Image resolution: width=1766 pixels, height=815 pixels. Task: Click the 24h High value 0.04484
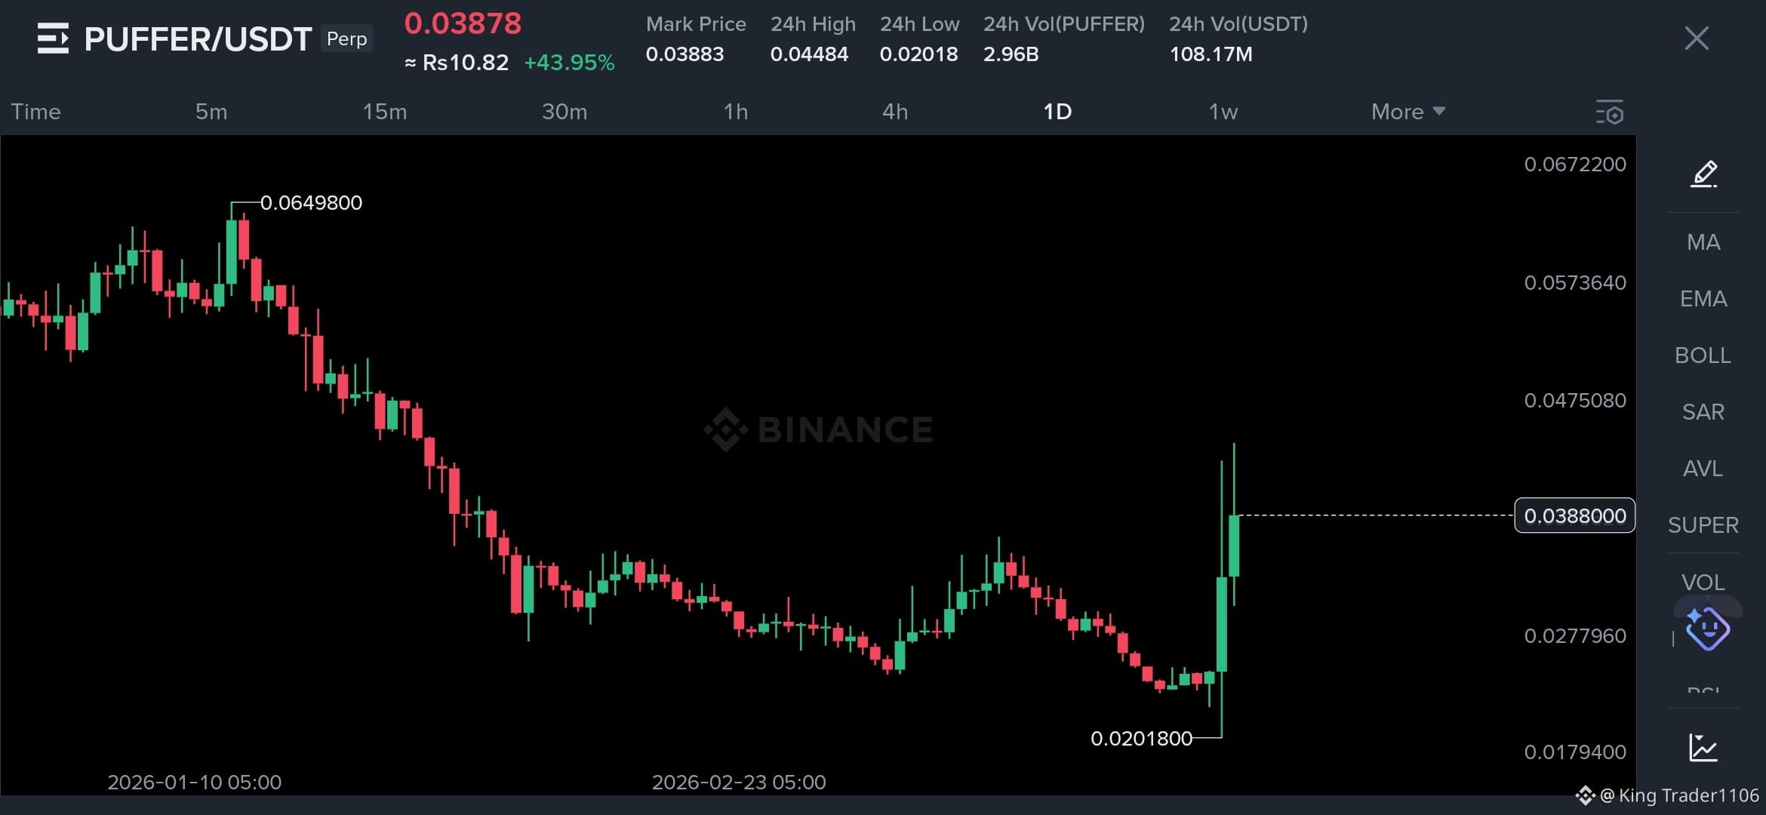[x=809, y=54]
